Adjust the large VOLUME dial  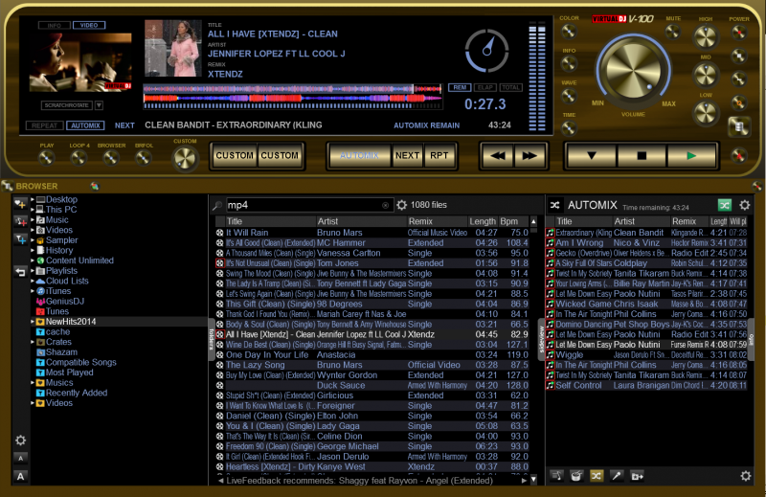633,70
